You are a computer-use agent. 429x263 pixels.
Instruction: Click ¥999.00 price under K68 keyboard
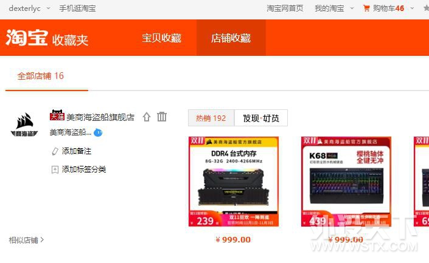point(346,240)
